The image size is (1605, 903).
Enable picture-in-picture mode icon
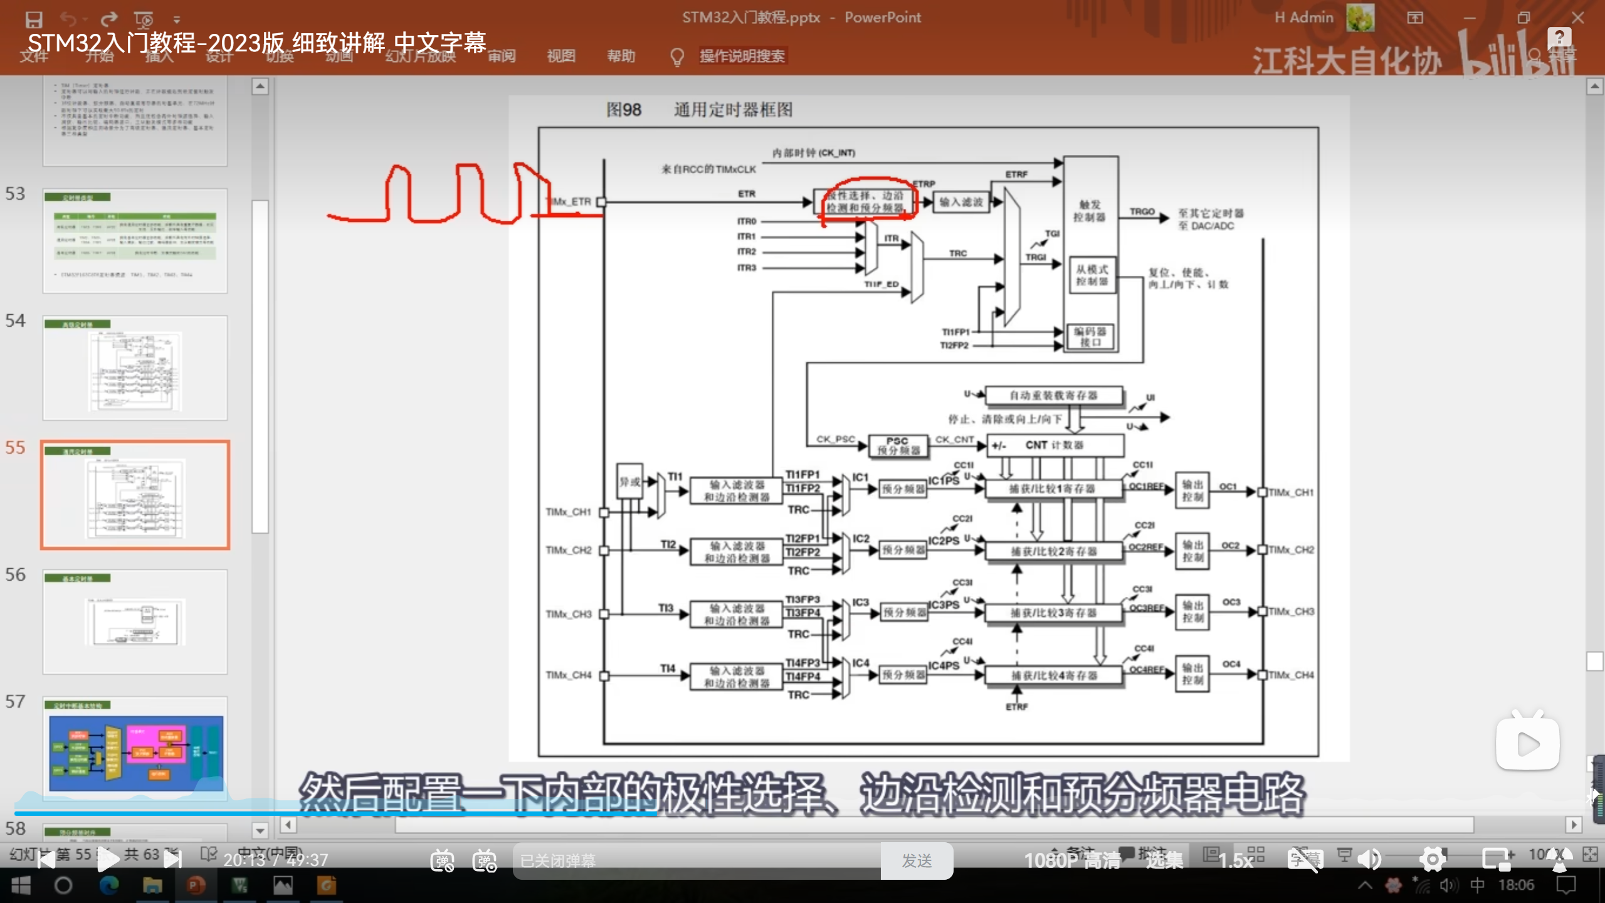[1497, 860]
